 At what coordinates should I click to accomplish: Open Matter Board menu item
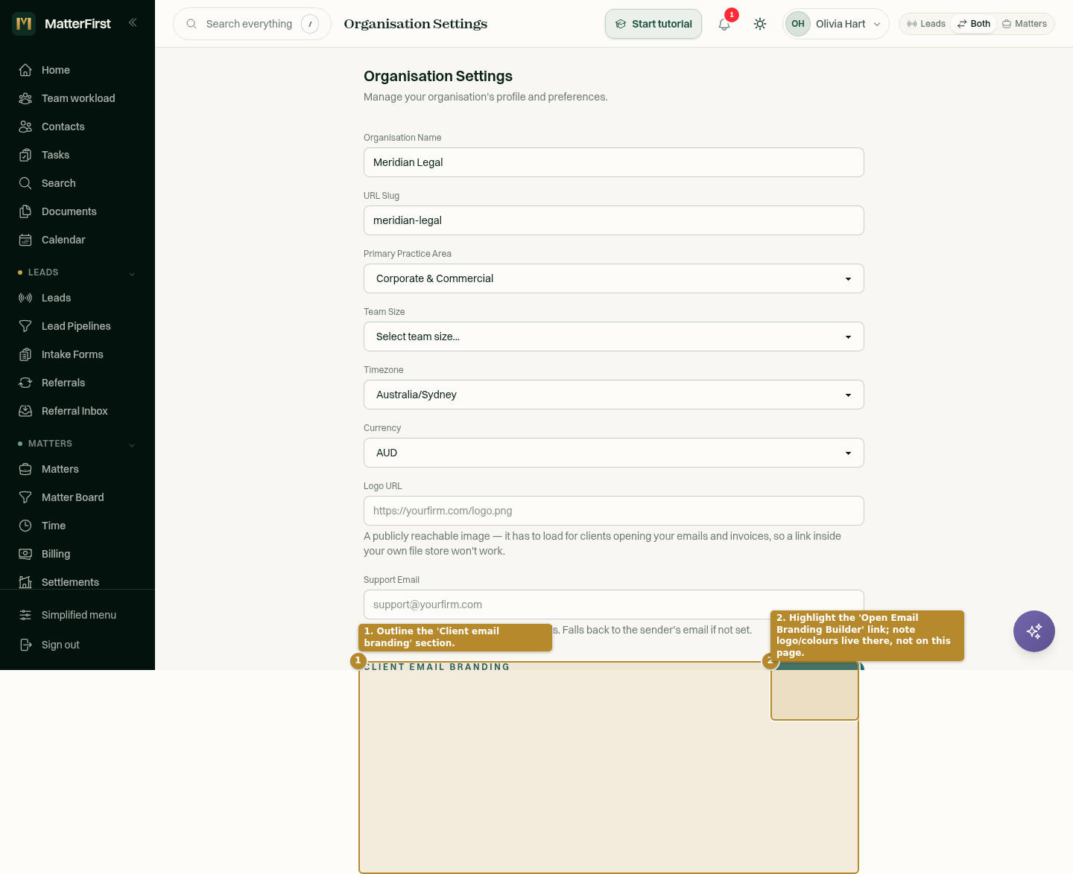77,497
